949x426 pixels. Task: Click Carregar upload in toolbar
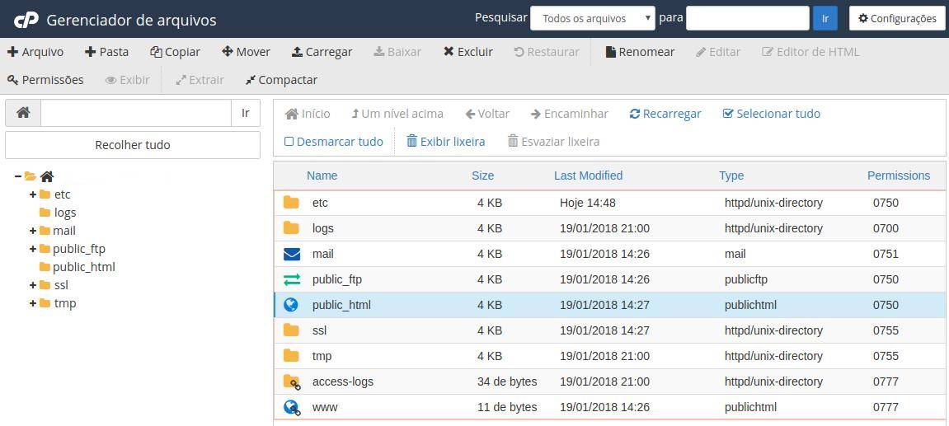coord(322,52)
